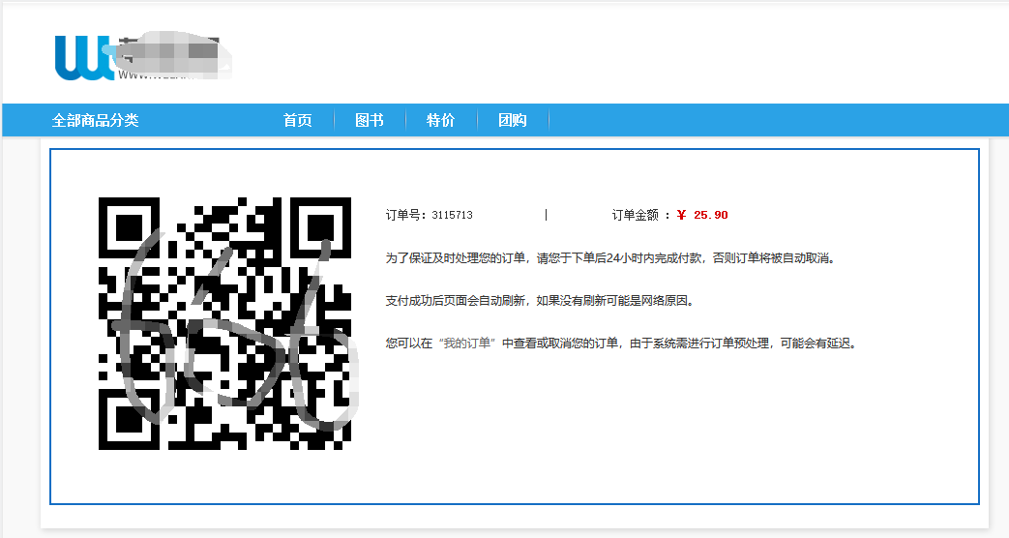1009x538 pixels.
Task: Click the blue W site logo
Action: 87,57
